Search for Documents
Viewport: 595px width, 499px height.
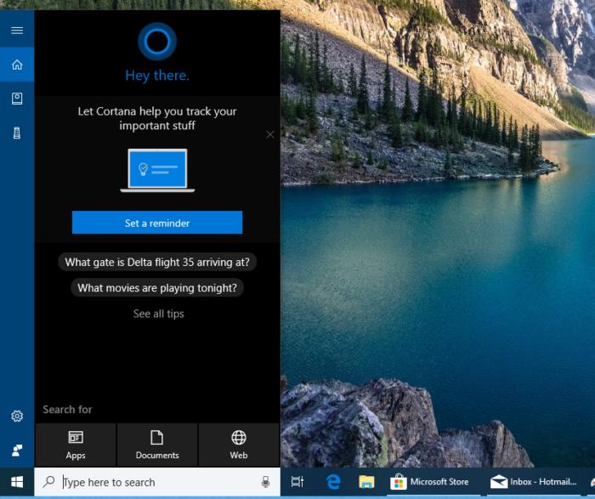[x=157, y=445]
